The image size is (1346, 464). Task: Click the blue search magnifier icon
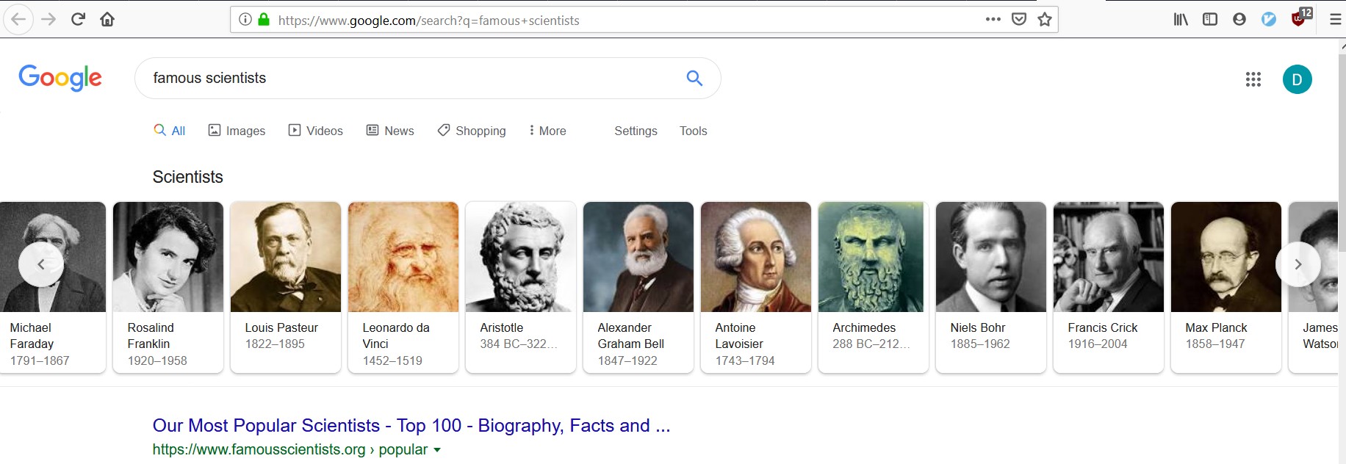694,78
